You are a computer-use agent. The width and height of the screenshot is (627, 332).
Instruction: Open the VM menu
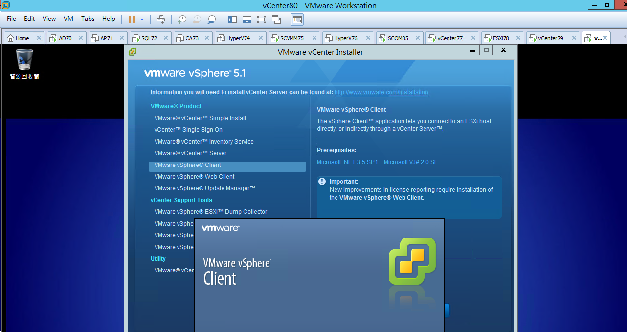click(68, 19)
